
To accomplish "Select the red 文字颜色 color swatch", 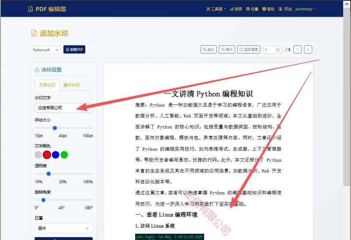I will (x=46, y=155).
